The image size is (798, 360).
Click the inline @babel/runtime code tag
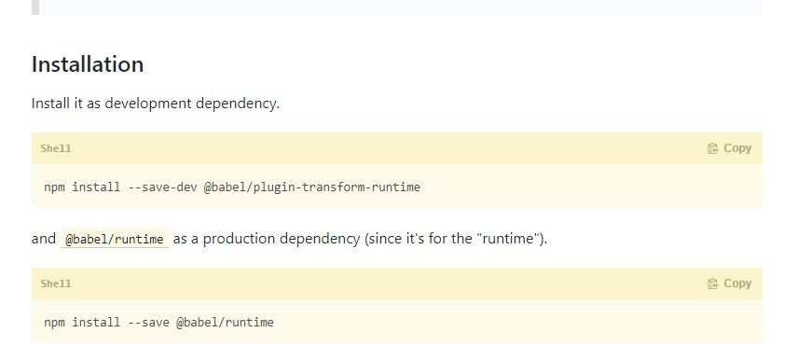click(114, 239)
